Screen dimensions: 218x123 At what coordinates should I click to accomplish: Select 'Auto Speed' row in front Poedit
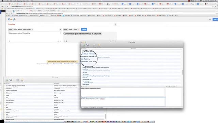click(x=131, y=69)
